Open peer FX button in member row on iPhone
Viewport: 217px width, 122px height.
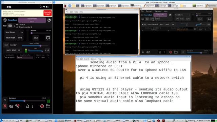(x=19, y=50)
